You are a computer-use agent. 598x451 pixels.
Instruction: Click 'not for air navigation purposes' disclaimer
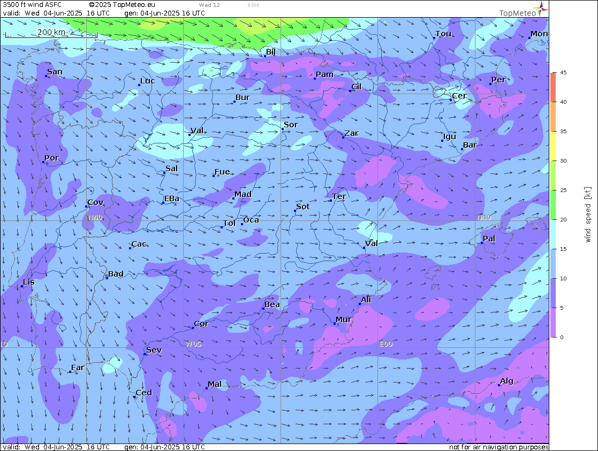[499, 447]
